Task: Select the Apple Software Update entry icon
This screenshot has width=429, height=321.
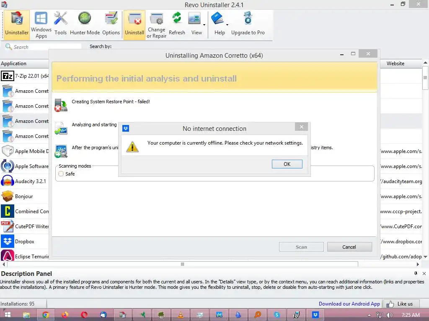Action: tap(8, 166)
